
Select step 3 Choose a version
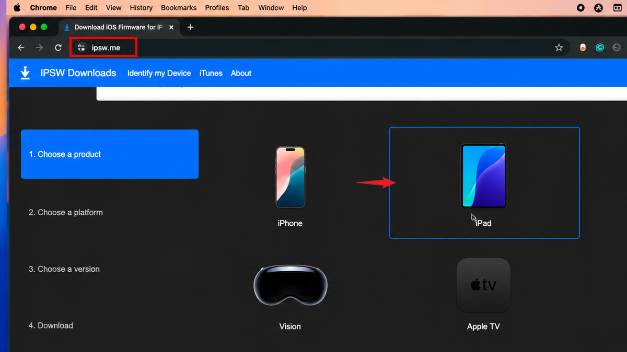point(64,269)
